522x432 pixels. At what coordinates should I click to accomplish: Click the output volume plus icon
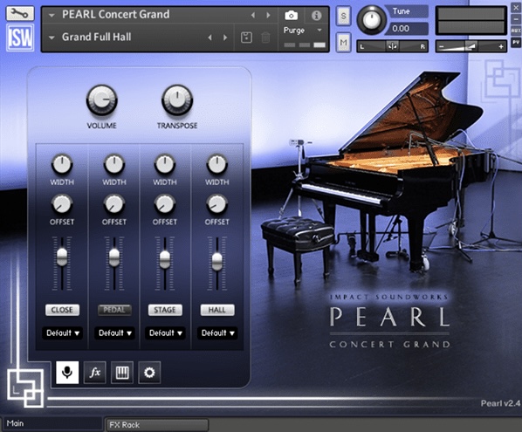coord(501,47)
